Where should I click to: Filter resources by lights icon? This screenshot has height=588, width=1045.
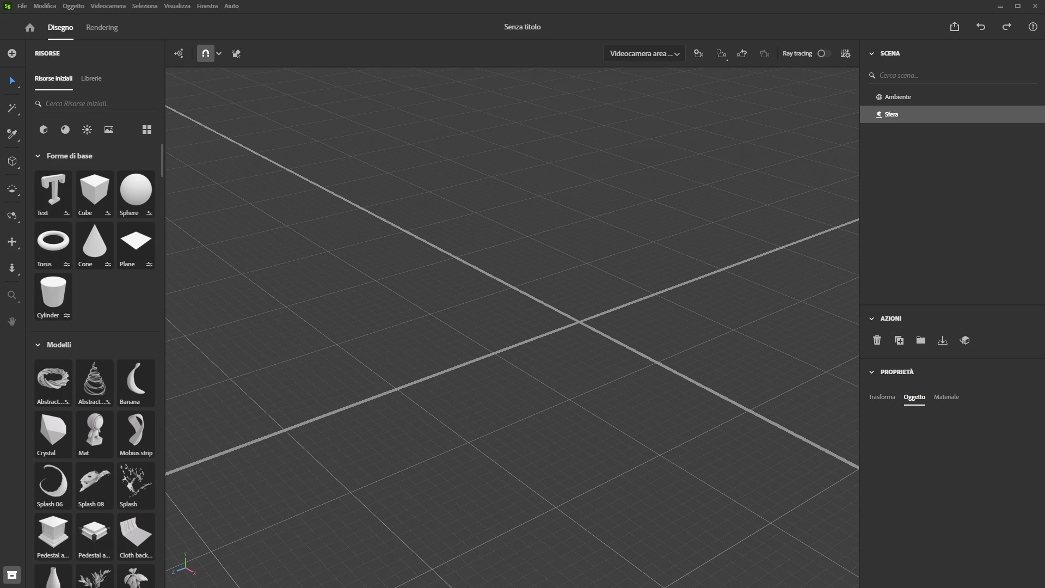[x=87, y=130]
